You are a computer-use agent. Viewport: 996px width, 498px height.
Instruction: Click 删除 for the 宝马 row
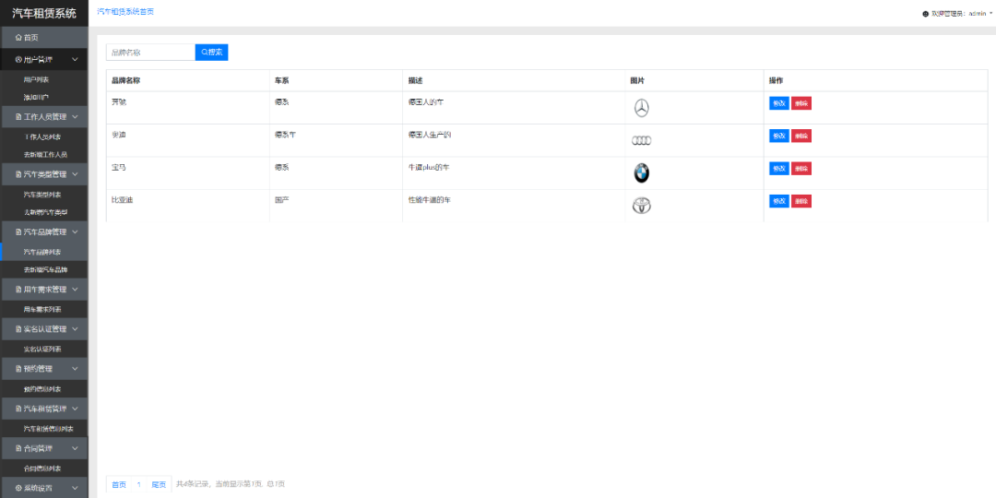[801, 169]
